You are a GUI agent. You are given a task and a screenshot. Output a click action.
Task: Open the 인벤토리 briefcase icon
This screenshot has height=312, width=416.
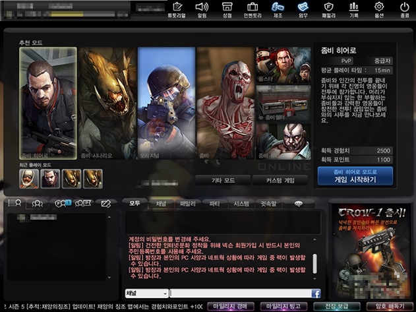pyautogui.click(x=253, y=10)
